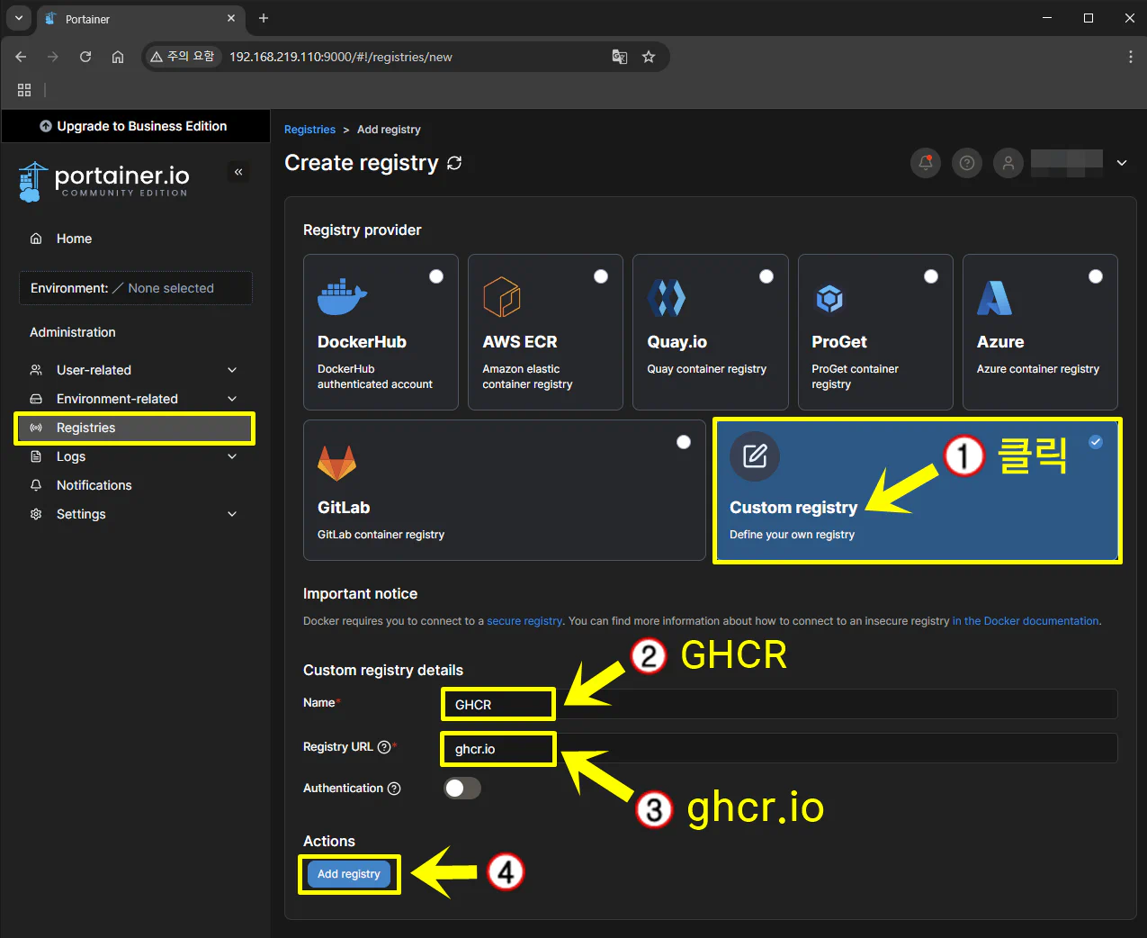Click the browser reload button
The width and height of the screenshot is (1147, 938).
(x=85, y=57)
